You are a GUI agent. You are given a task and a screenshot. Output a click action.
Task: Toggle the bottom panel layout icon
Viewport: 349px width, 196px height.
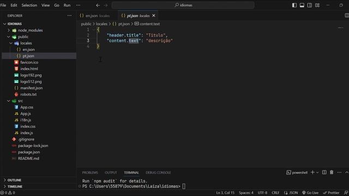(x=302, y=5)
